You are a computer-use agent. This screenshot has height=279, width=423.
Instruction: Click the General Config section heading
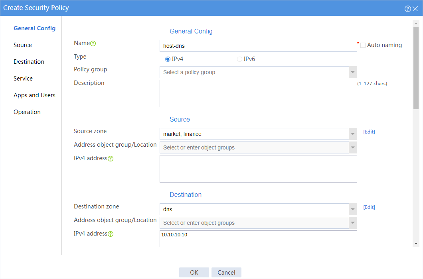point(191,31)
